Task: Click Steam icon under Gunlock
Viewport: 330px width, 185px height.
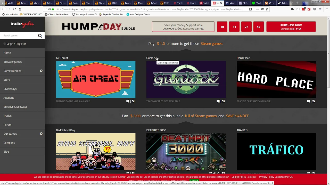Action: point(223,101)
